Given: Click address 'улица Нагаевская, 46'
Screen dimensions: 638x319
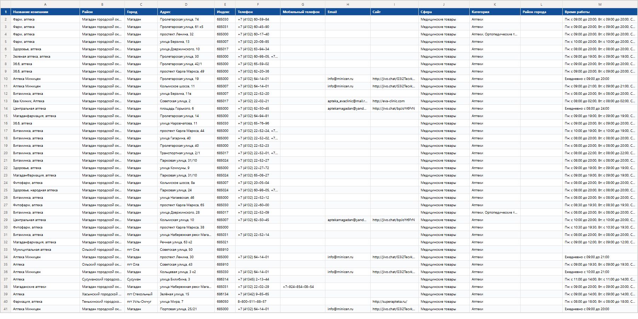Looking at the screenshot, I should pos(186,198).
